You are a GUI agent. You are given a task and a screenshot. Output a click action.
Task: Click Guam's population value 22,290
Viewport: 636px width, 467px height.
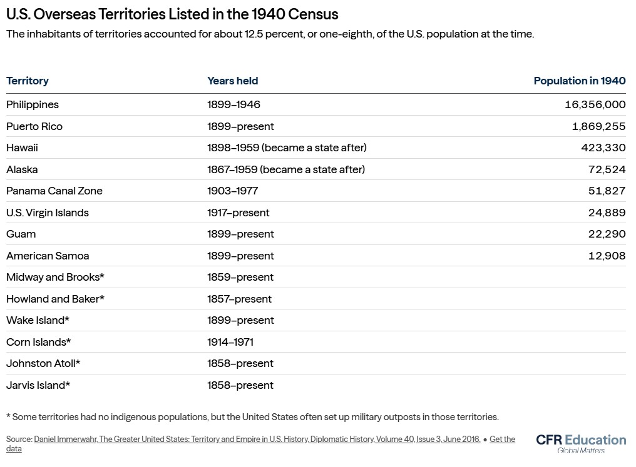(x=607, y=234)
